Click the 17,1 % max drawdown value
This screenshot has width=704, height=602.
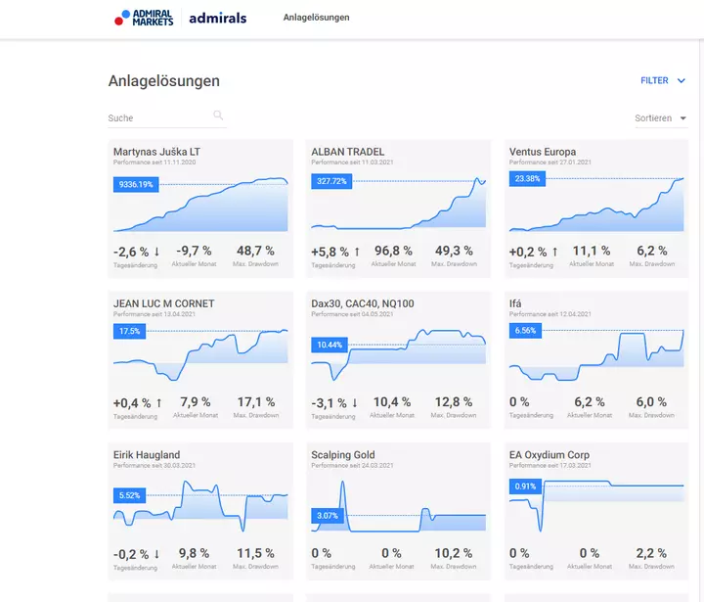coord(256,402)
